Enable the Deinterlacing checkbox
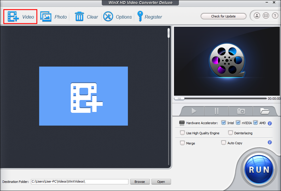The width and height of the screenshot is (281, 191). point(231,133)
